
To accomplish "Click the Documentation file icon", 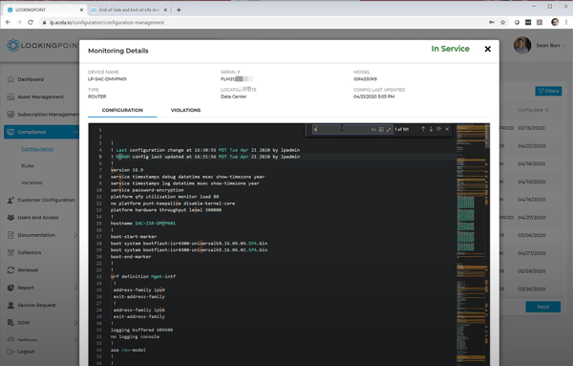I will (x=11, y=235).
